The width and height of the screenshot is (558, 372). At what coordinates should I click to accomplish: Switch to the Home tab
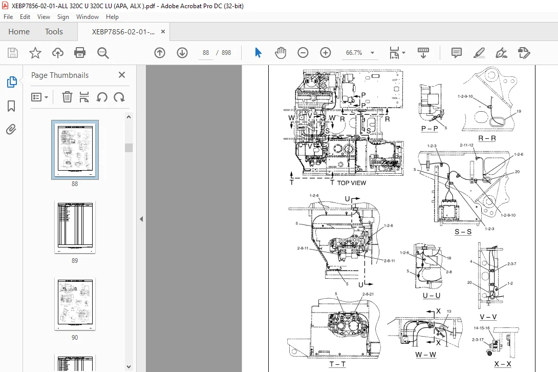[x=19, y=32]
